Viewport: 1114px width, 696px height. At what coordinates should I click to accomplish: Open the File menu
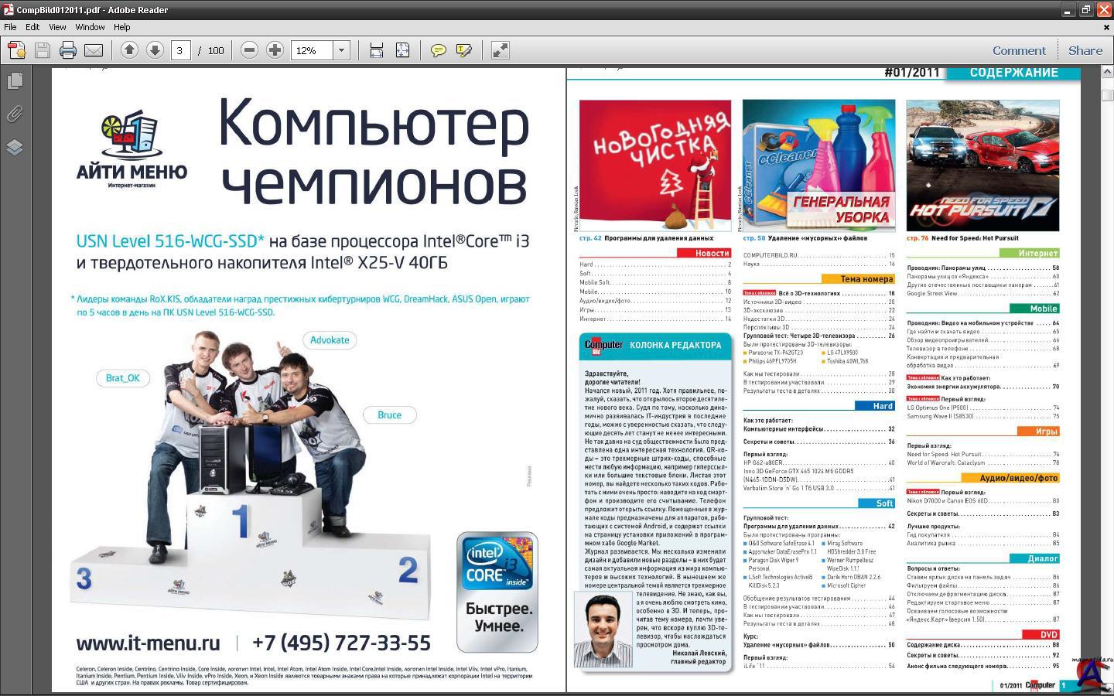coord(10,27)
